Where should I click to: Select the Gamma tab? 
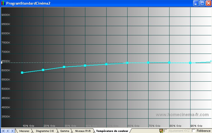(65, 131)
